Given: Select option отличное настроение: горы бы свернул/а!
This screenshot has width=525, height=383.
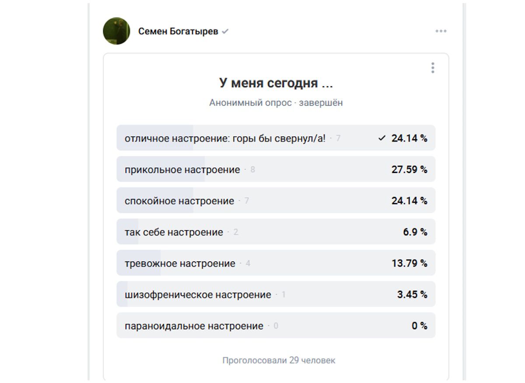Looking at the screenshot, I should 227,138.
